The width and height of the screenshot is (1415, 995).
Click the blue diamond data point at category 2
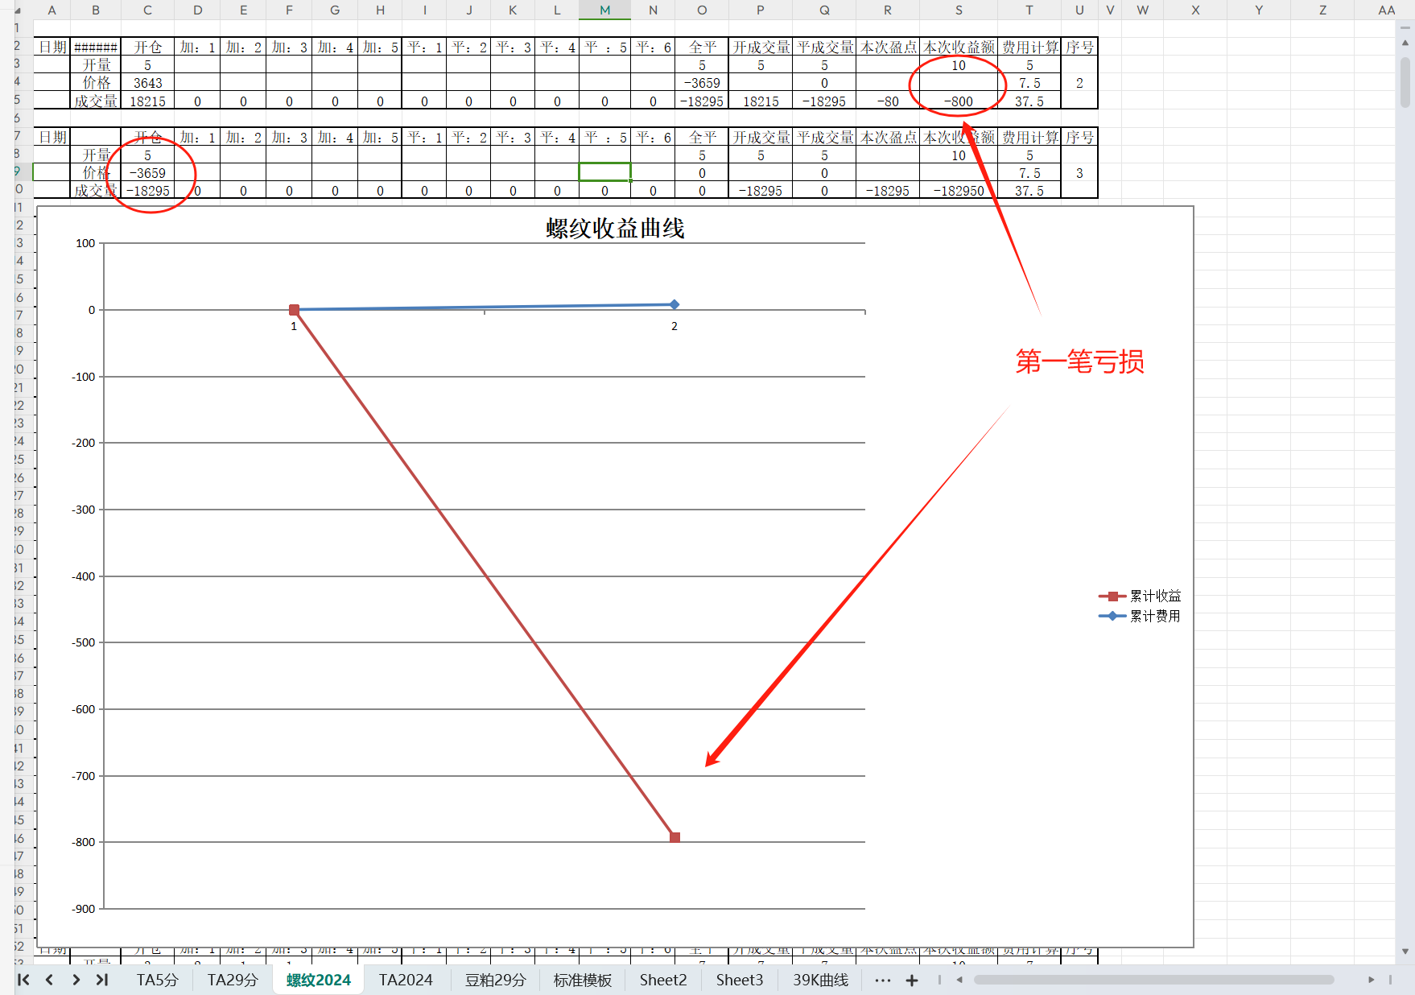(674, 304)
